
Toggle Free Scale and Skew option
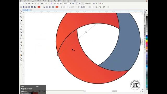coord(97,7)
